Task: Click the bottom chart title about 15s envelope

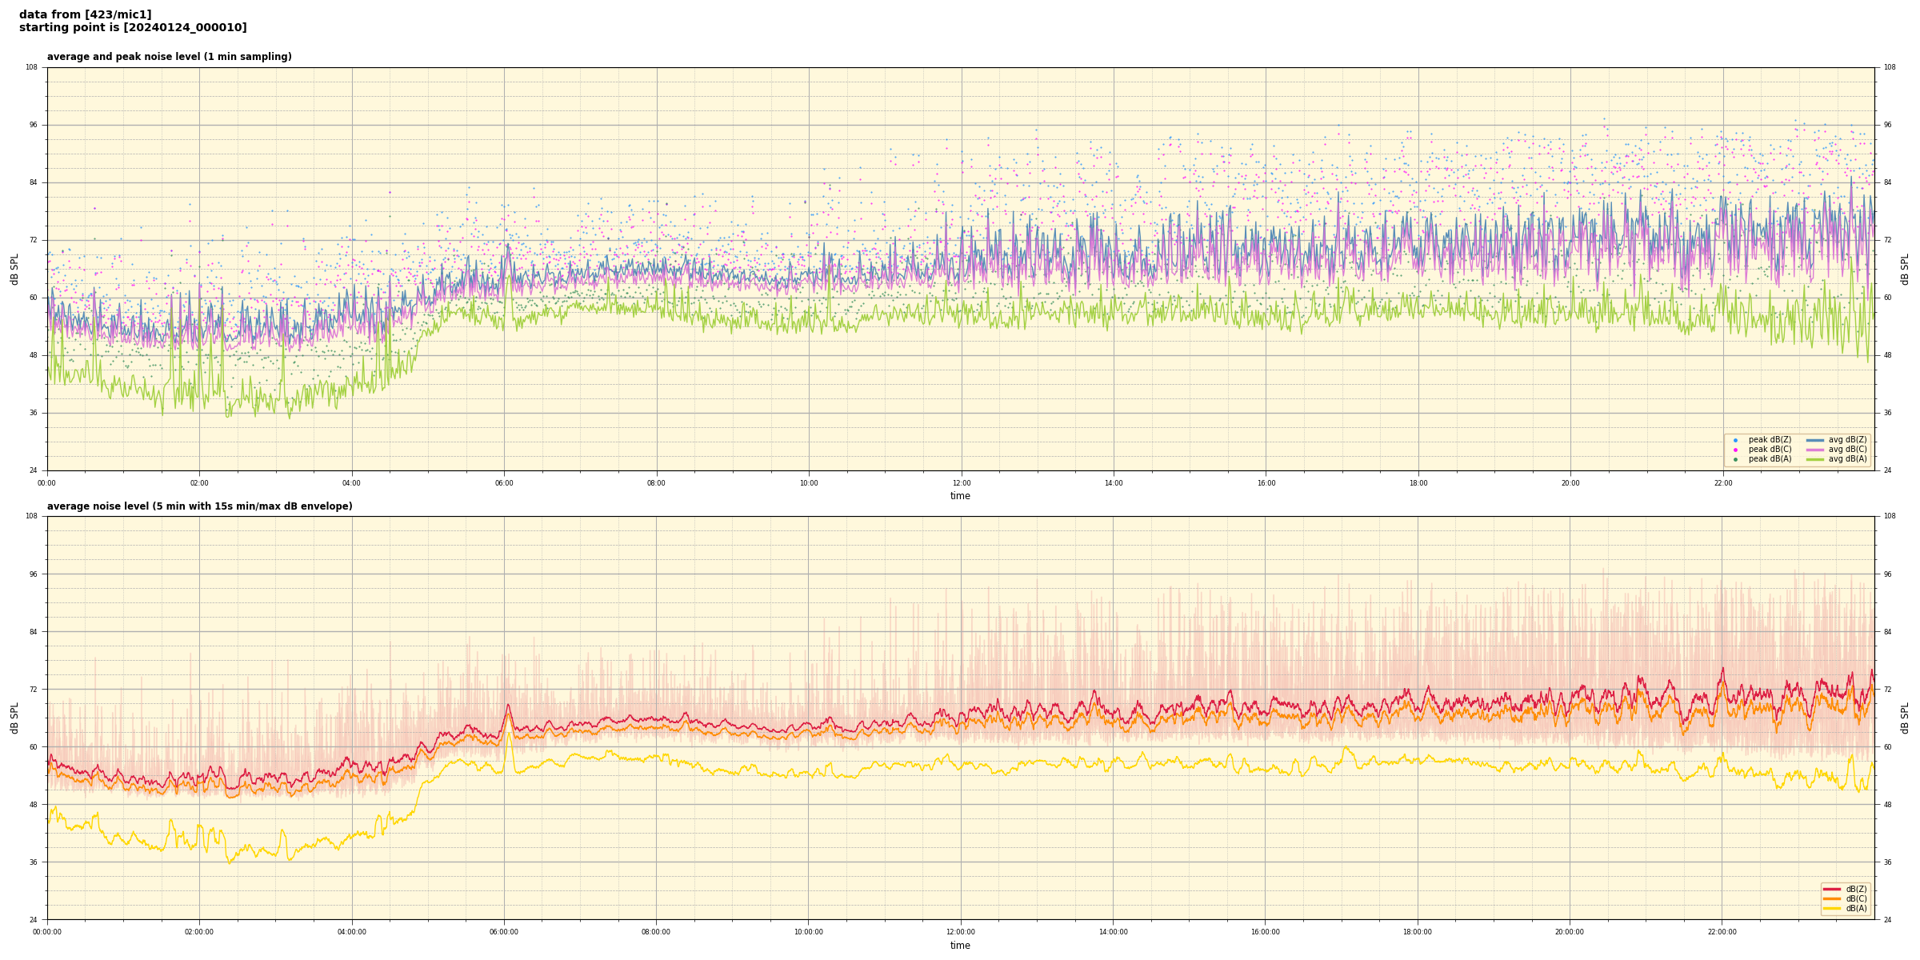Action: click(x=199, y=506)
